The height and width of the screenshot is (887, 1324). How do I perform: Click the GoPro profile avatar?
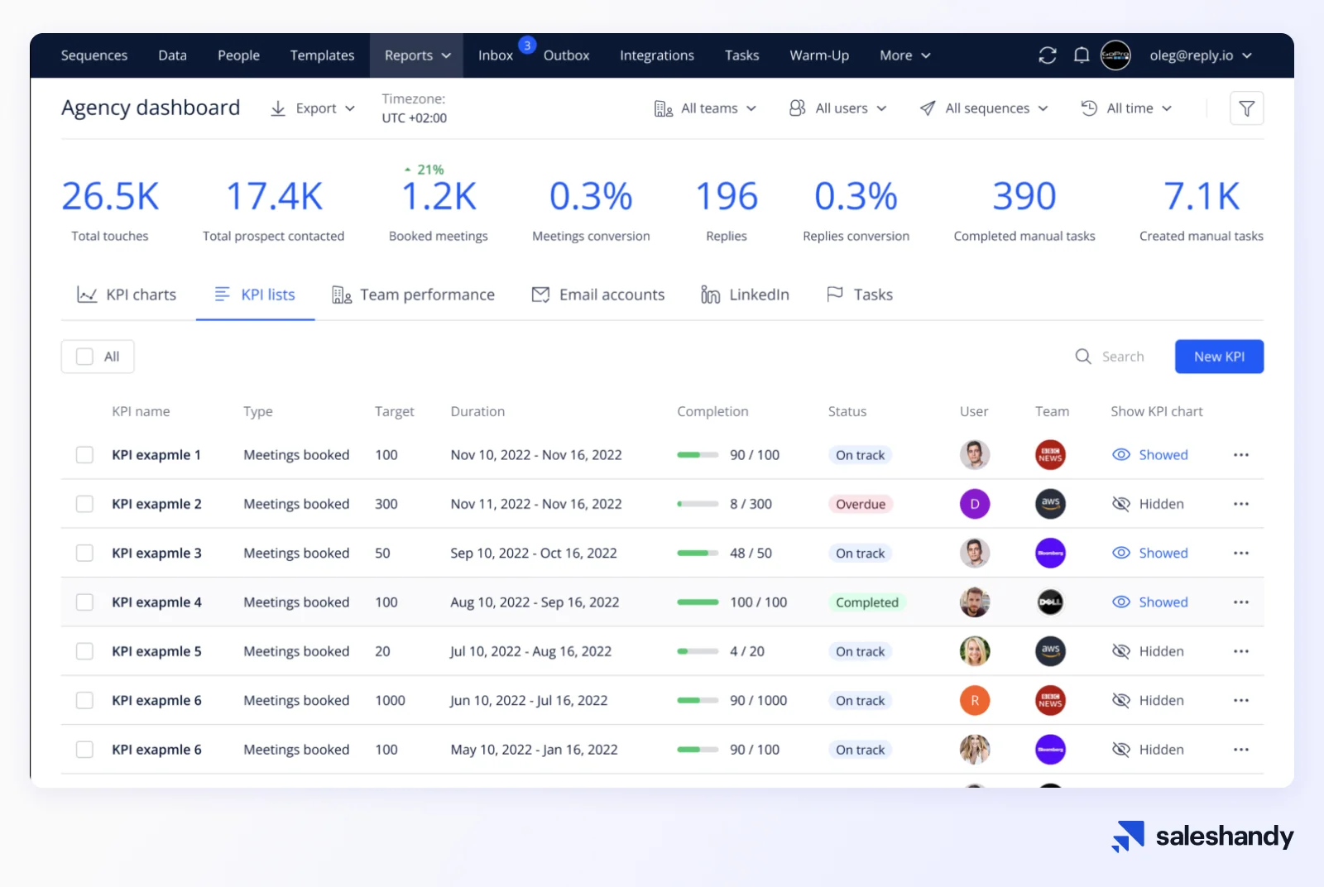[1115, 55]
